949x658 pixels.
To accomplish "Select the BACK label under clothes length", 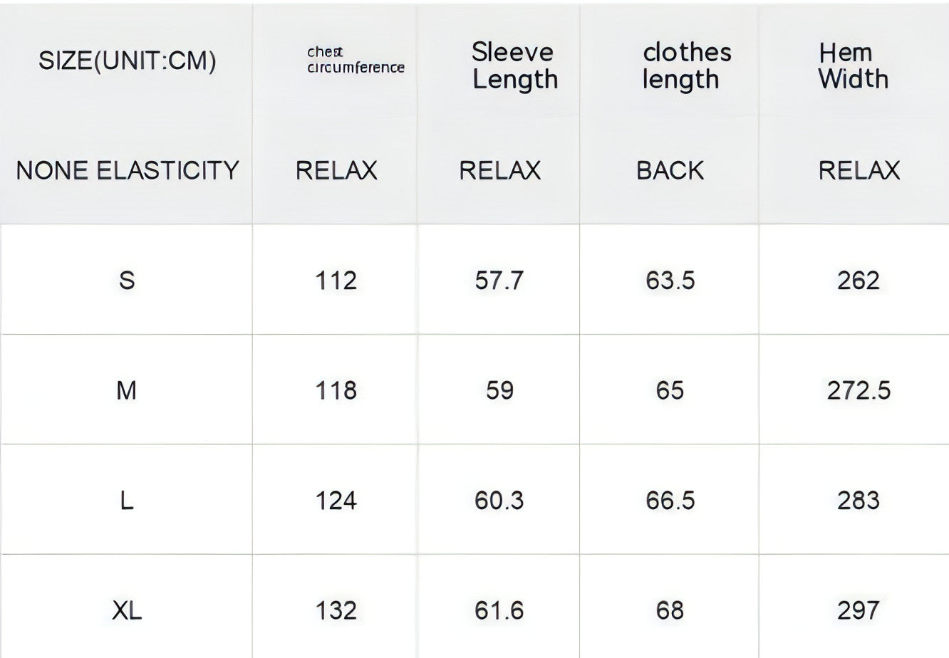I will (x=670, y=171).
